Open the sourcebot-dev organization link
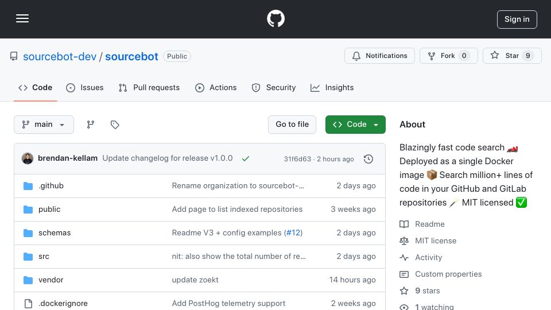This screenshot has height=310, width=551. pos(60,56)
